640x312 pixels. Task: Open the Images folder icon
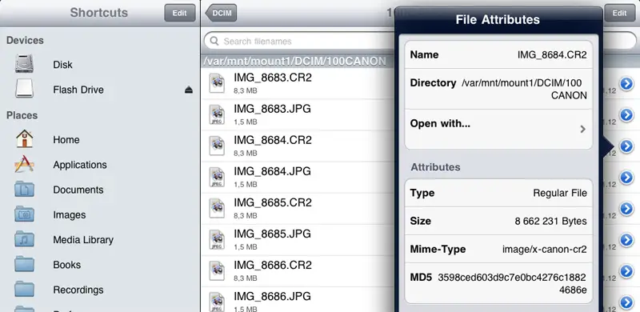point(25,214)
